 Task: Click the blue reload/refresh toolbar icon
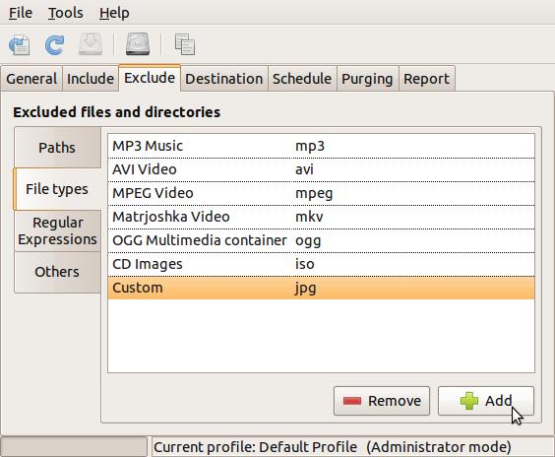[x=55, y=44]
